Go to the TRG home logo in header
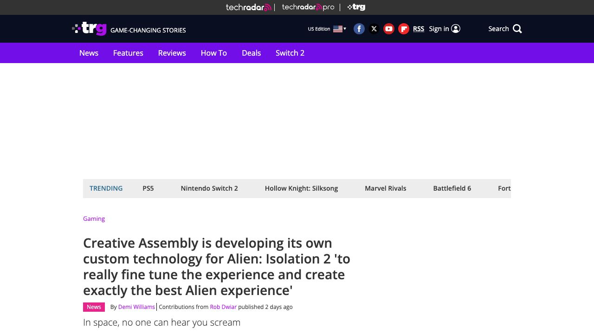The width and height of the screenshot is (594, 334). 90,29
